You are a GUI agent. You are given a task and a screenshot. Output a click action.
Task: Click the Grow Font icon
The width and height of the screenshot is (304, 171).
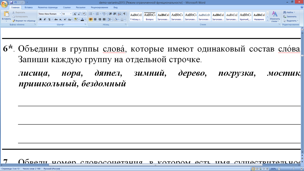75,14
